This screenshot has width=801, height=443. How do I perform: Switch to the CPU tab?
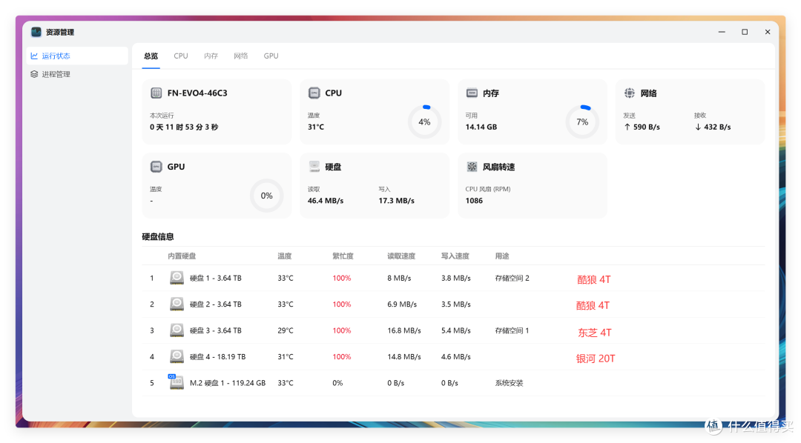pos(181,56)
